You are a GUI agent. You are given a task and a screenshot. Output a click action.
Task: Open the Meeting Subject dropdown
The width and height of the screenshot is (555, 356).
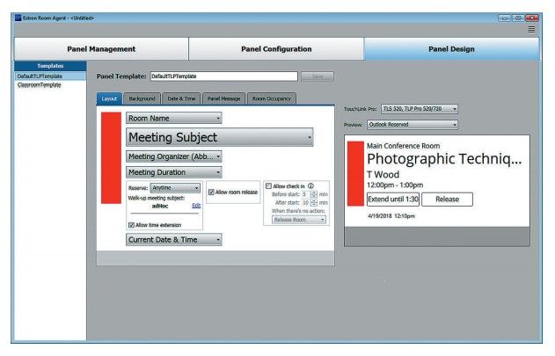click(220, 137)
